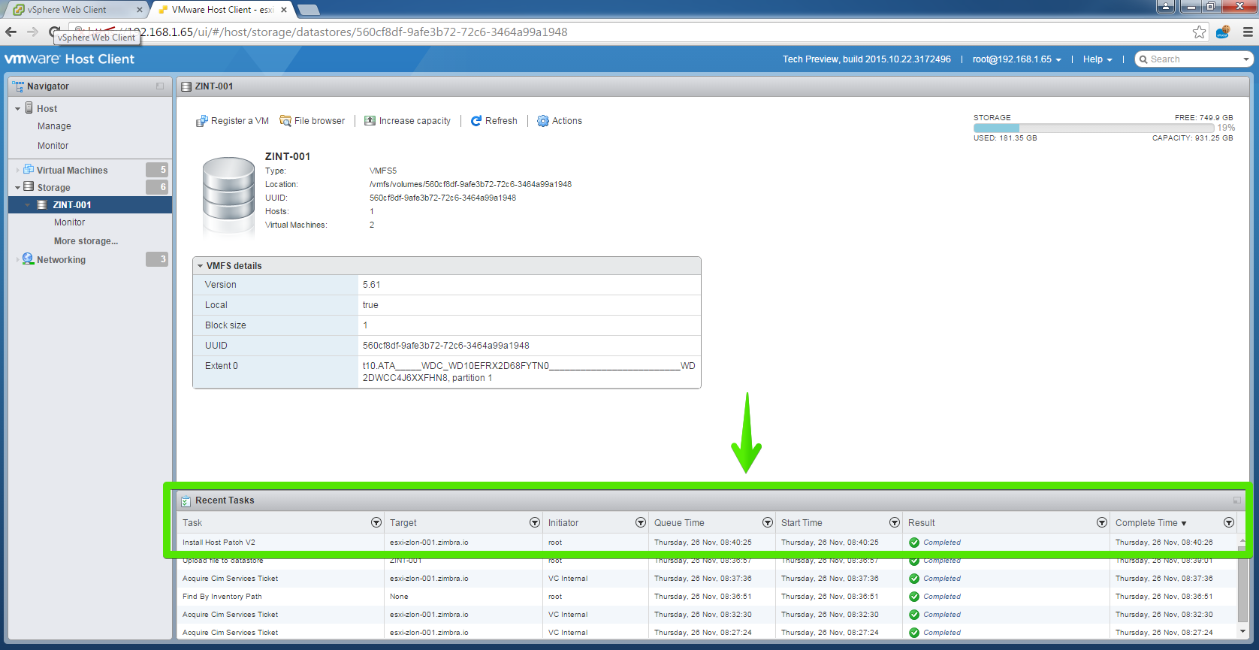
Task: Open the Queue Time column filter dropdown
Action: pos(768,522)
